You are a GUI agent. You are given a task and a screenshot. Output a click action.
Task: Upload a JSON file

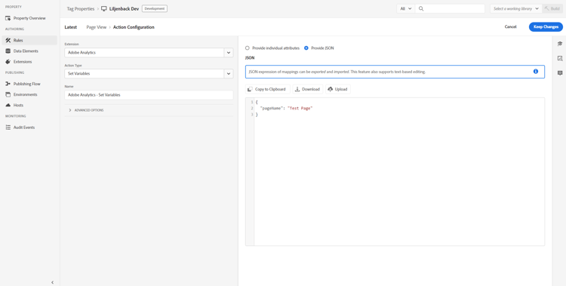coord(338,89)
